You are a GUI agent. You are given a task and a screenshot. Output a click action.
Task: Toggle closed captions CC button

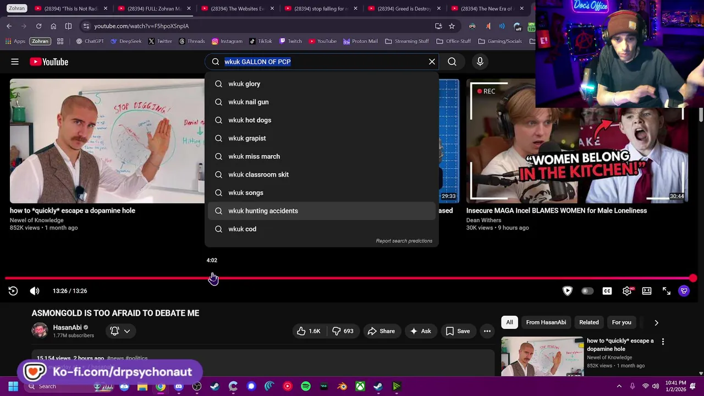coord(607,291)
